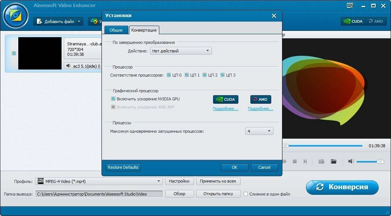Open the Профиль format dropdown
Screen dimensions: 391x216
[99, 181]
